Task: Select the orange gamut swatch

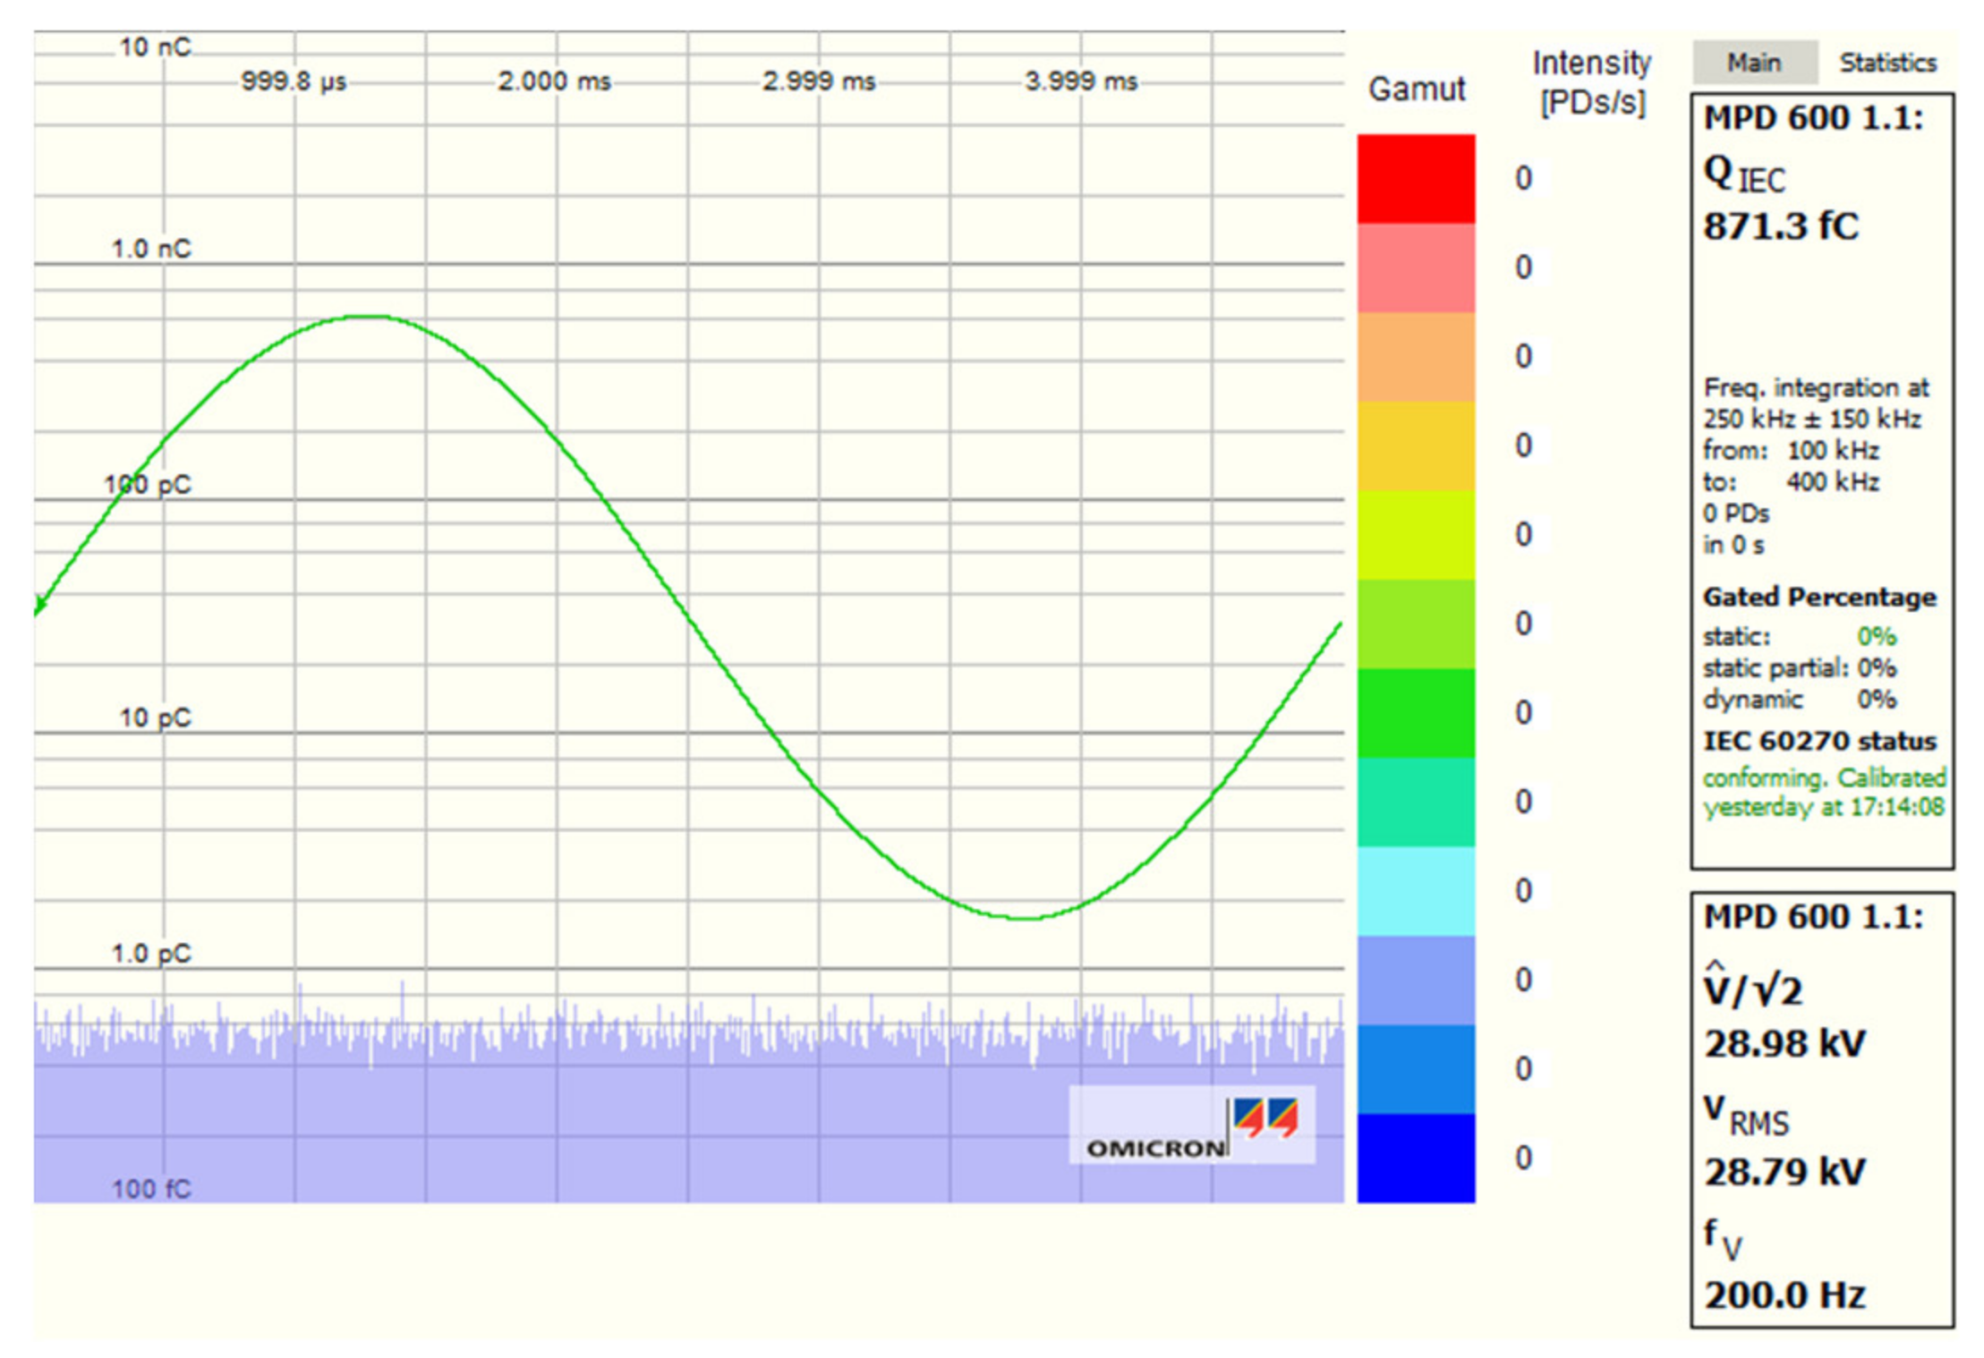Action: point(1415,356)
